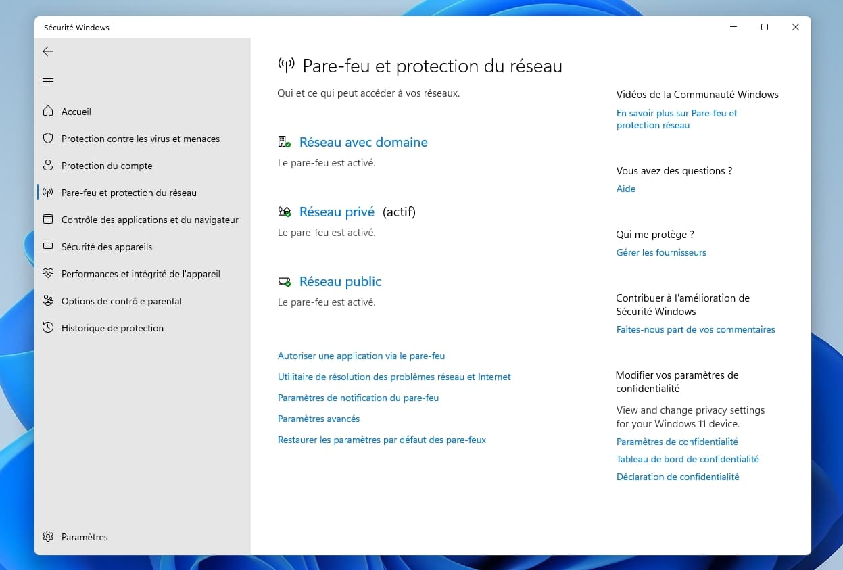843x570 pixels.
Task: Click the Accueil home icon
Action: [48, 112]
